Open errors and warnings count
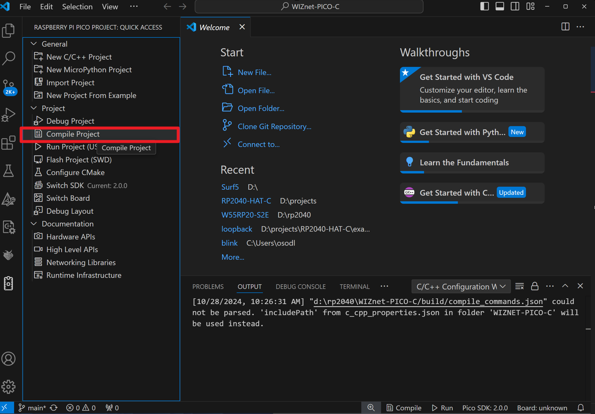 tap(81, 408)
